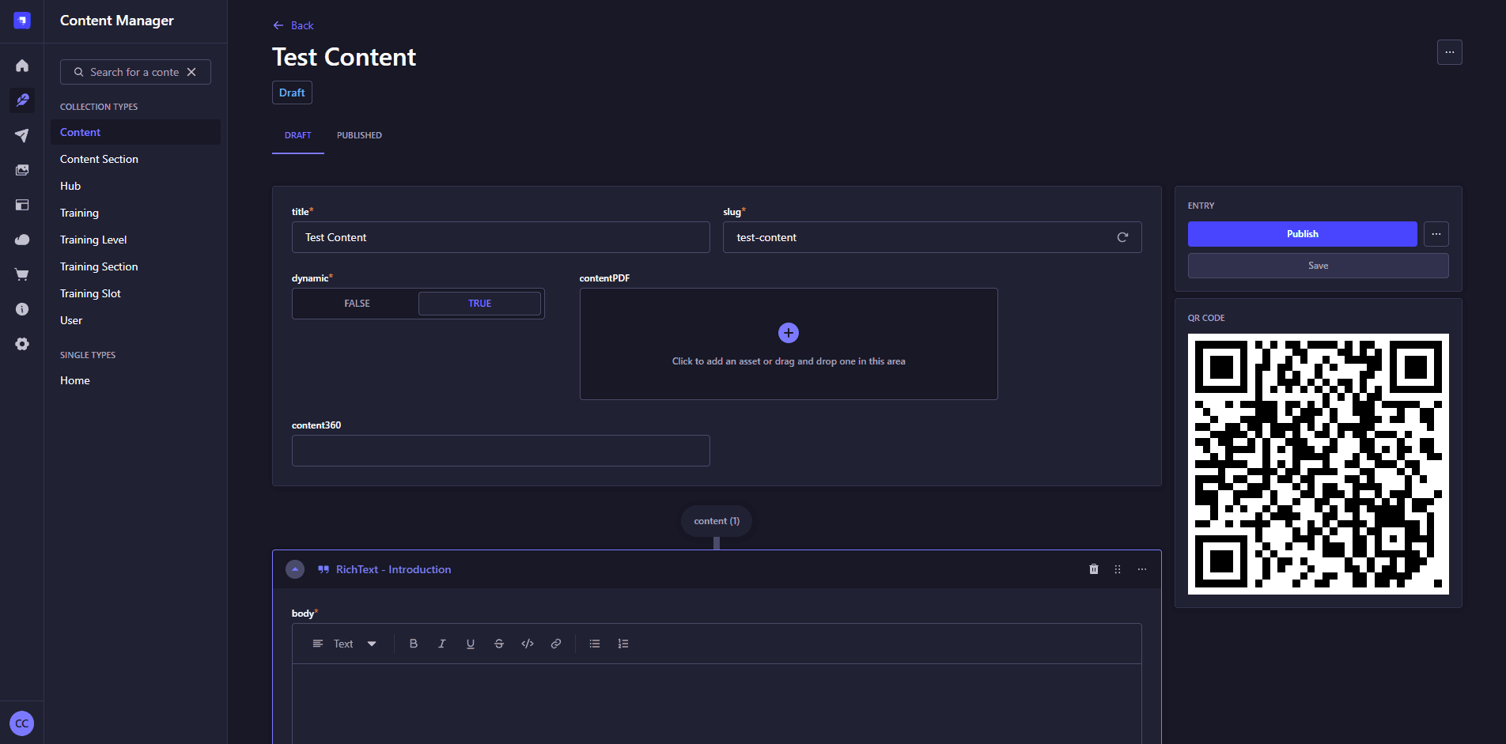
Task: Set dynamic to FALSE
Action: point(357,304)
